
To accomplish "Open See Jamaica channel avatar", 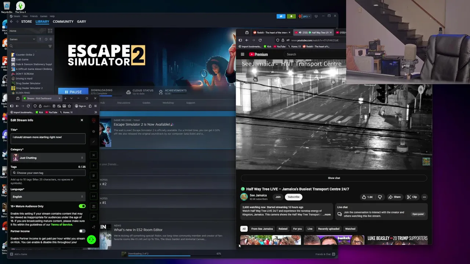I will tap(244, 197).
